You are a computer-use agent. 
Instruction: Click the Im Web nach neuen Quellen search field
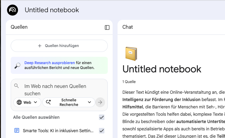point(58,90)
